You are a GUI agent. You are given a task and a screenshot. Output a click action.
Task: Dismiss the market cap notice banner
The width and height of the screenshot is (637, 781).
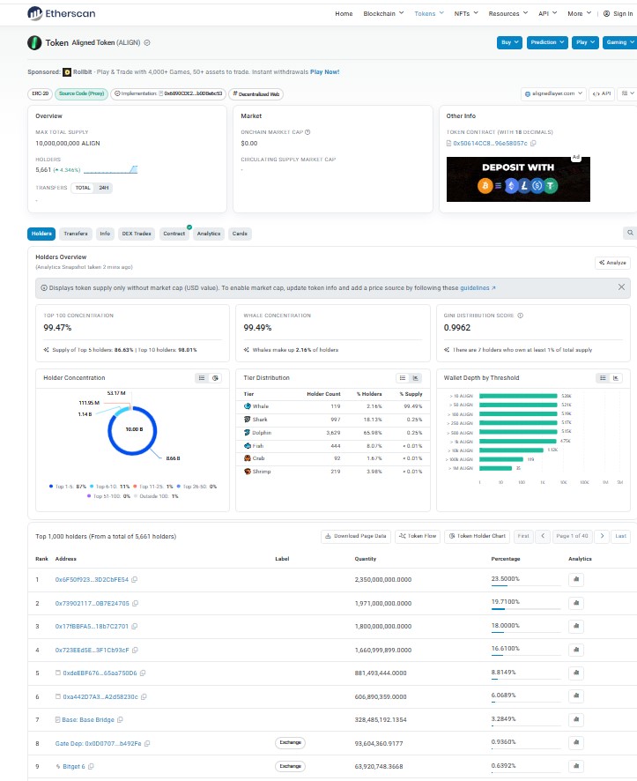(x=621, y=286)
